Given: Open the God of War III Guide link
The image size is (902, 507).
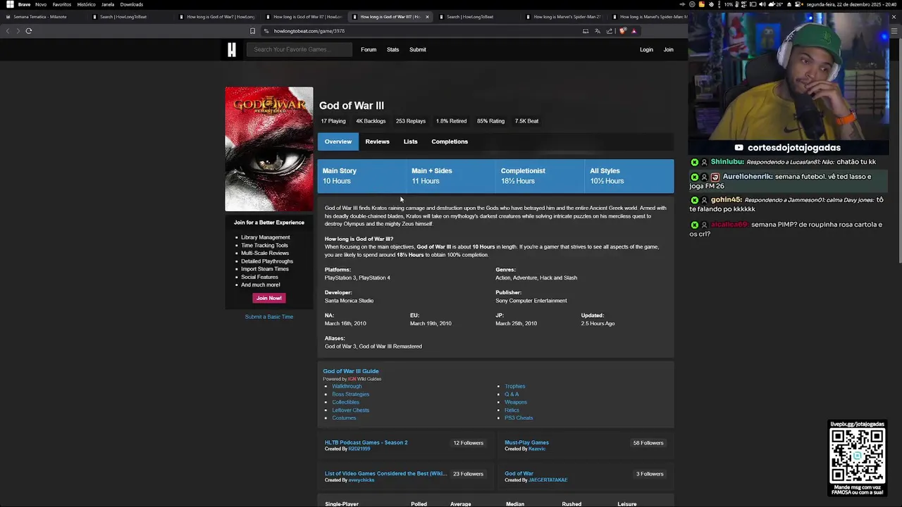Looking at the screenshot, I should (351, 371).
